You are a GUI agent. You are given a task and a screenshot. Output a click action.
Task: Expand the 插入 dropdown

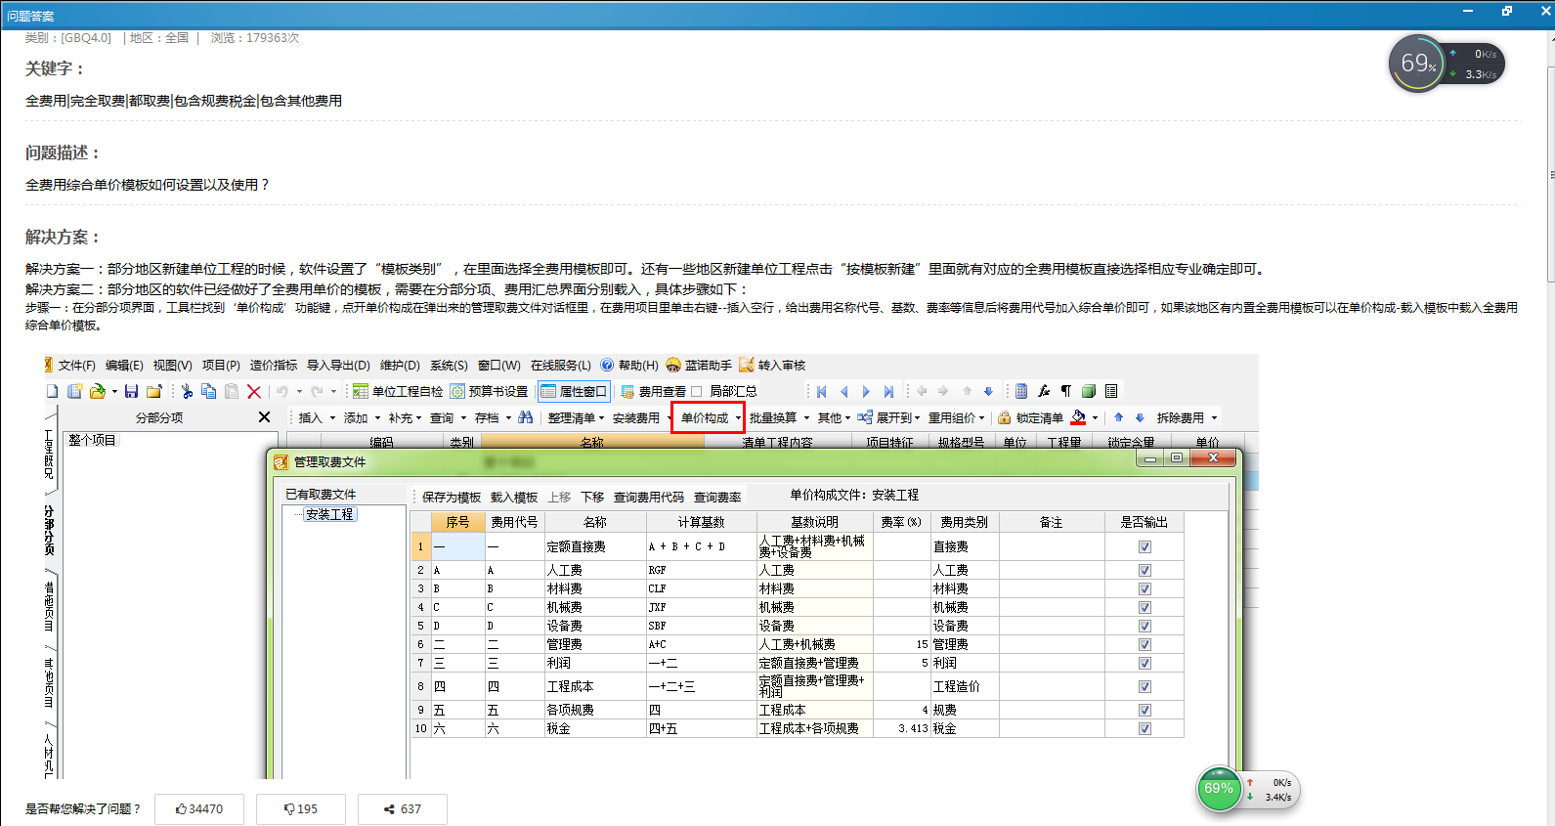[x=332, y=418]
